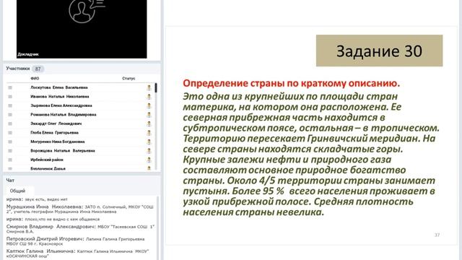Click chat sender Каптюк Галина Ильинична
Viewport: 462px width, 260px height.
41,251
